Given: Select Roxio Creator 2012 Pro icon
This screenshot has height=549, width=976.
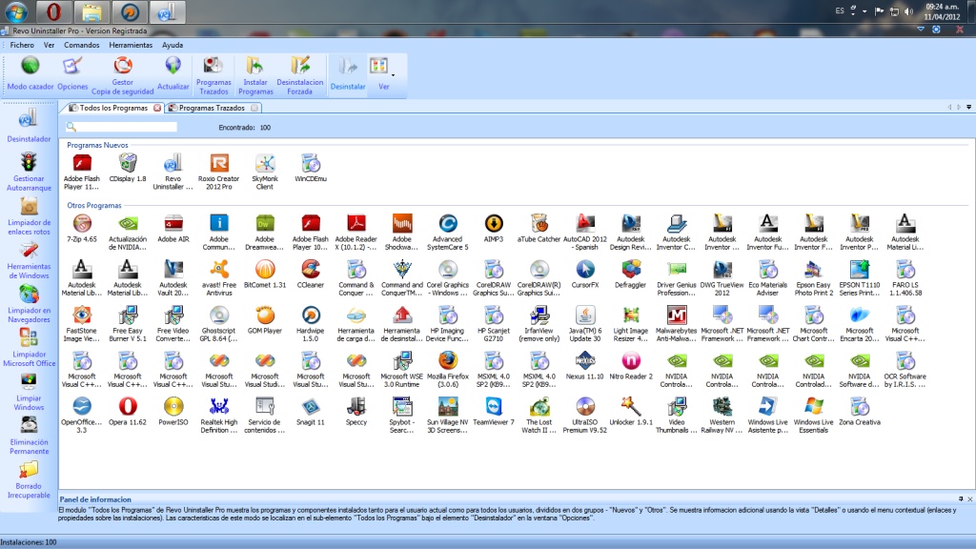Looking at the screenshot, I should coord(219,172).
